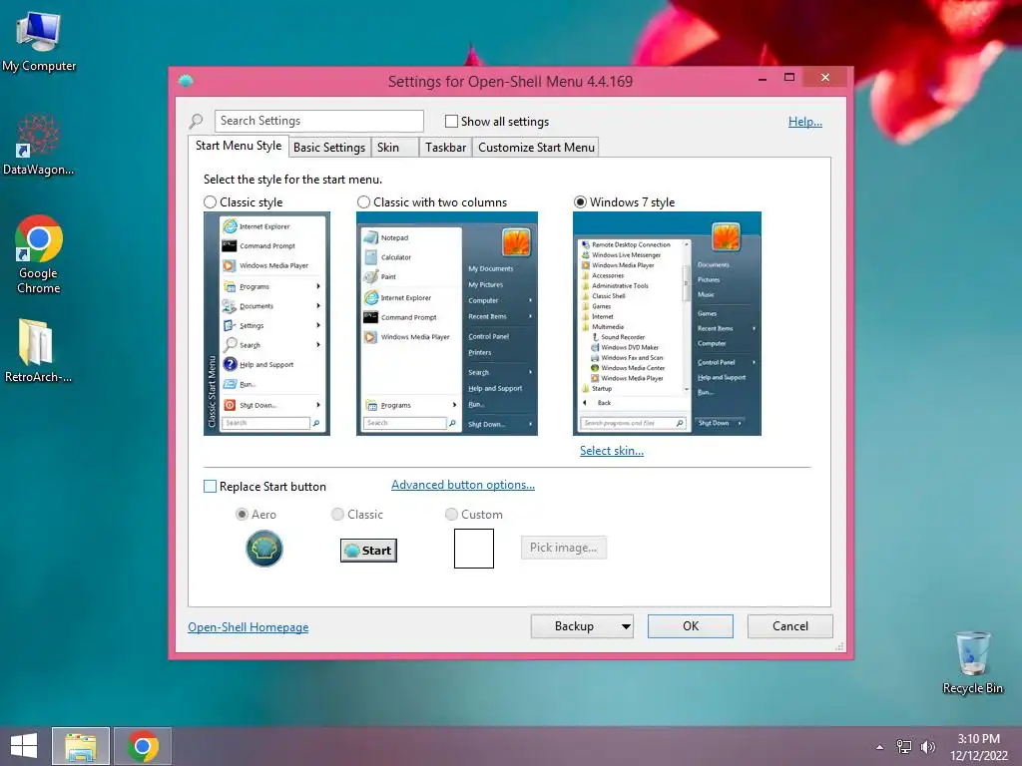Open the Recycle Bin
The width and height of the screenshot is (1022, 766).
pyautogui.click(x=972, y=662)
